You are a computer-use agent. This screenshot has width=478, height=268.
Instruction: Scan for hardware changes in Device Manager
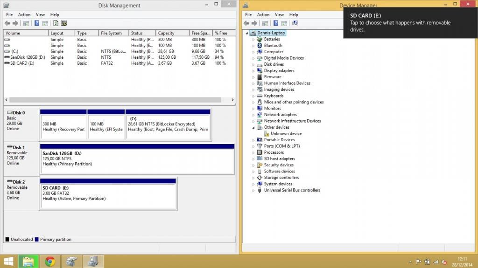[295, 23]
